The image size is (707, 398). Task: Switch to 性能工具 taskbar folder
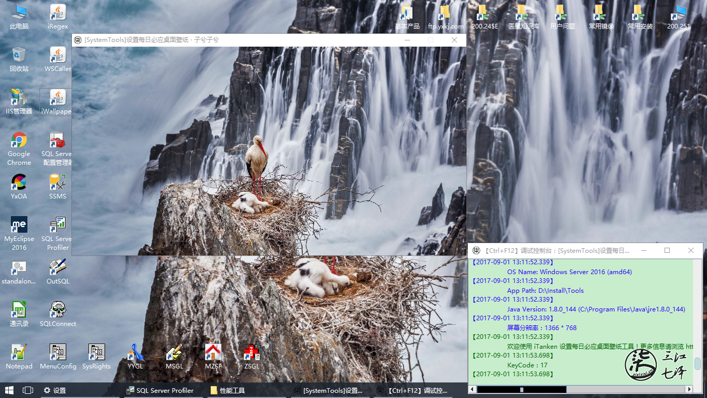(247, 390)
